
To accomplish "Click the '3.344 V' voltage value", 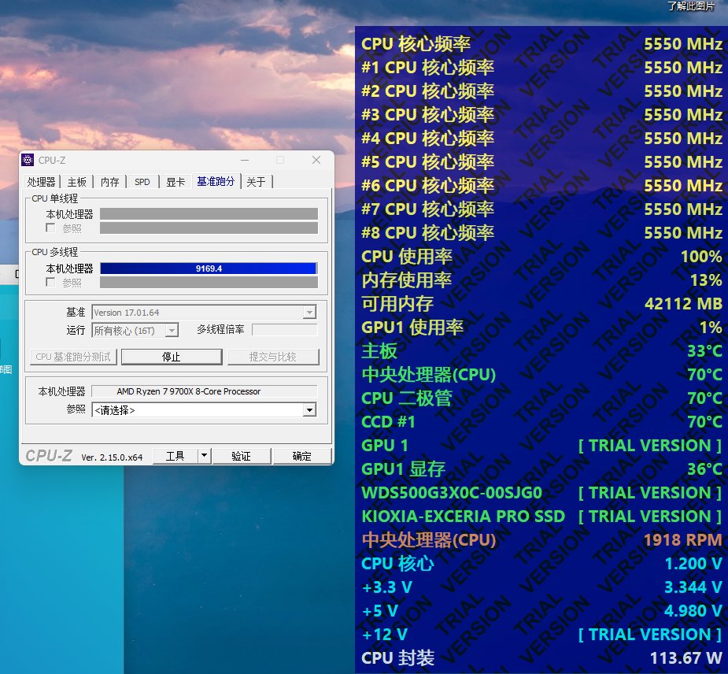I will point(693,587).
